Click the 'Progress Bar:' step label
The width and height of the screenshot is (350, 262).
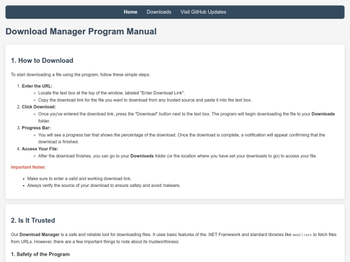pyautogui.click(x=36, y=128)
